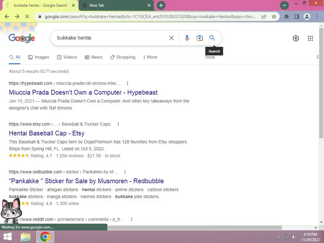
Task: Click the Chrome taskbar icon
Action: click(45, 237)
